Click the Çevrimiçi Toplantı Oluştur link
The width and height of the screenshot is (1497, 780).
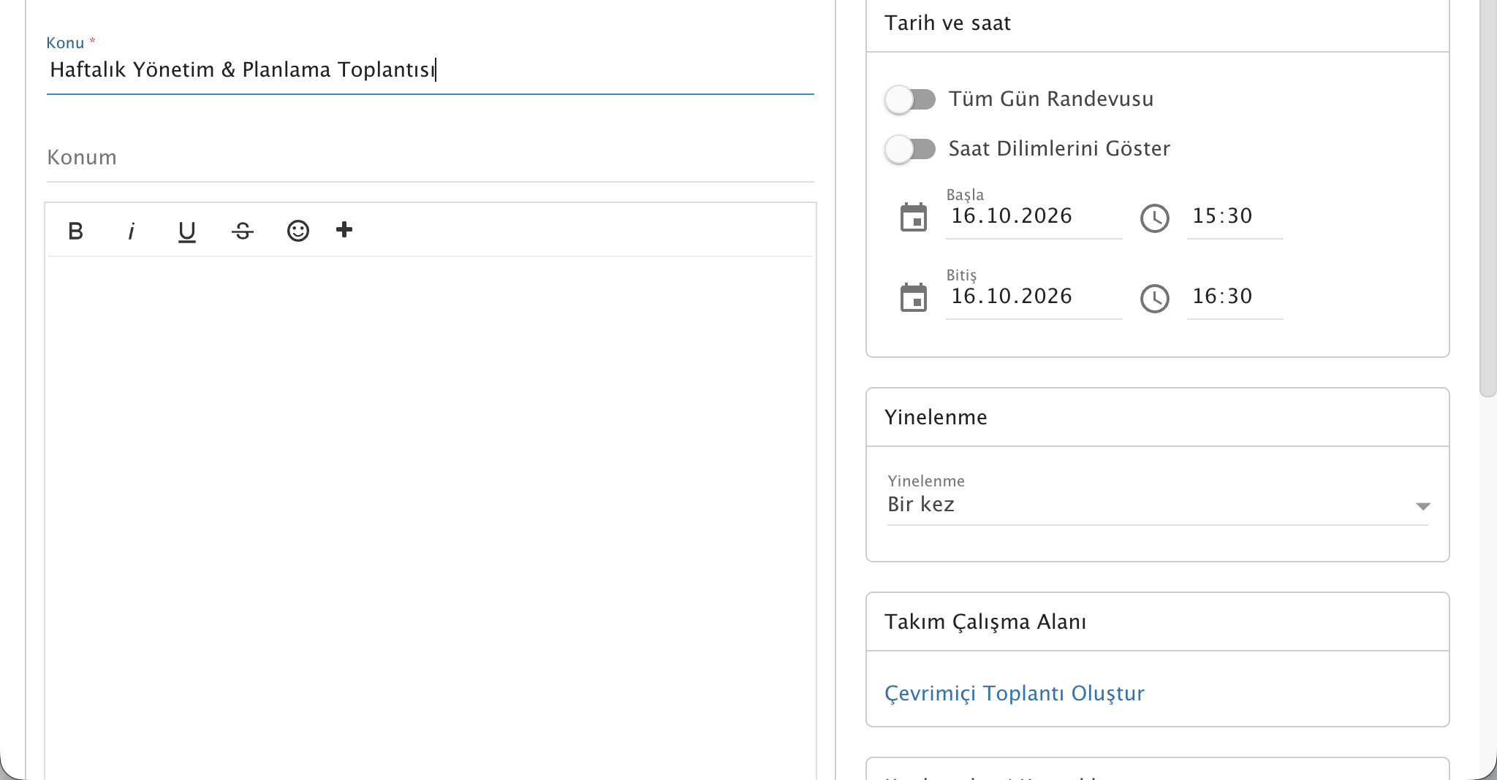[1015, 693]
